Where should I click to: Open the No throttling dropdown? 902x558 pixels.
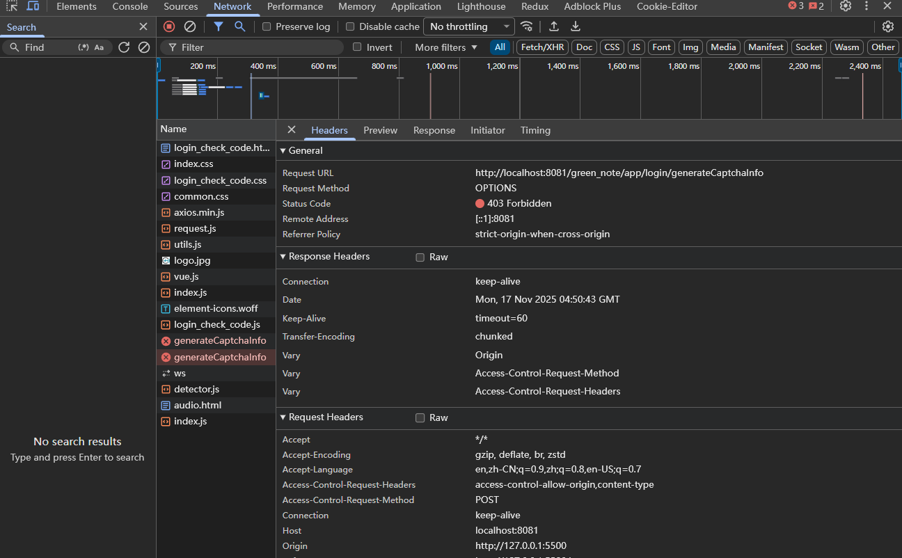click(468, 26)
